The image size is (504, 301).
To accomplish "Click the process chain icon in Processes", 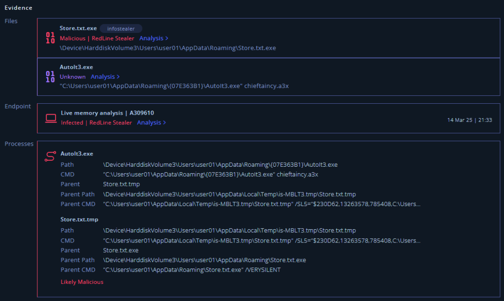I will pyautogui.click(x=50, y=156).
